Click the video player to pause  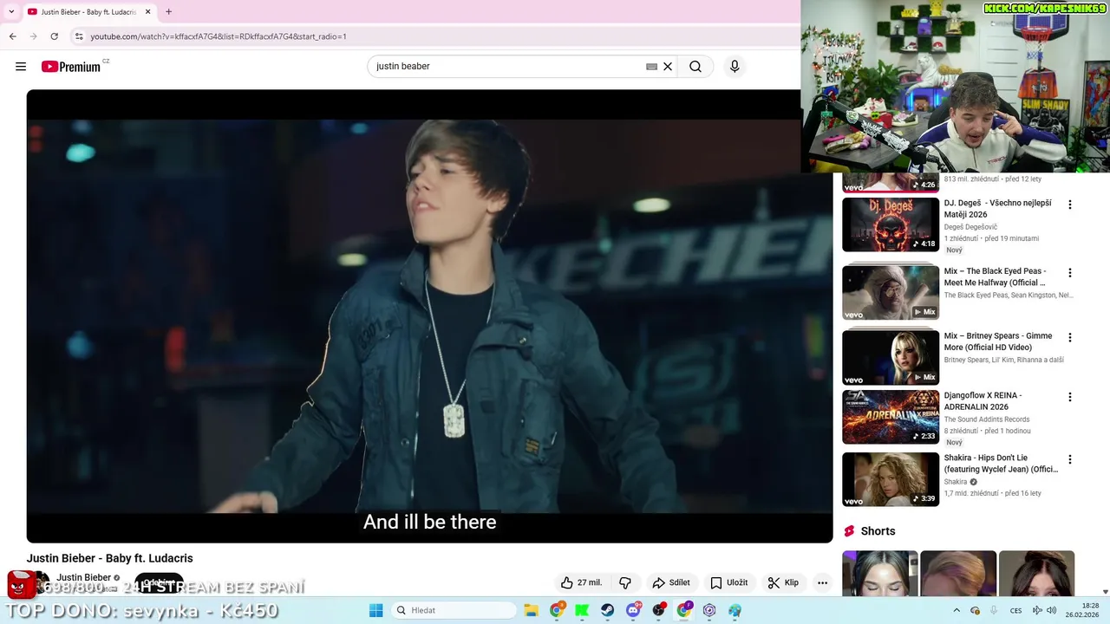(429, 316)
